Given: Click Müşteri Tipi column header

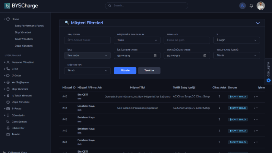Looking at the screenshot, I should [138, 87].
